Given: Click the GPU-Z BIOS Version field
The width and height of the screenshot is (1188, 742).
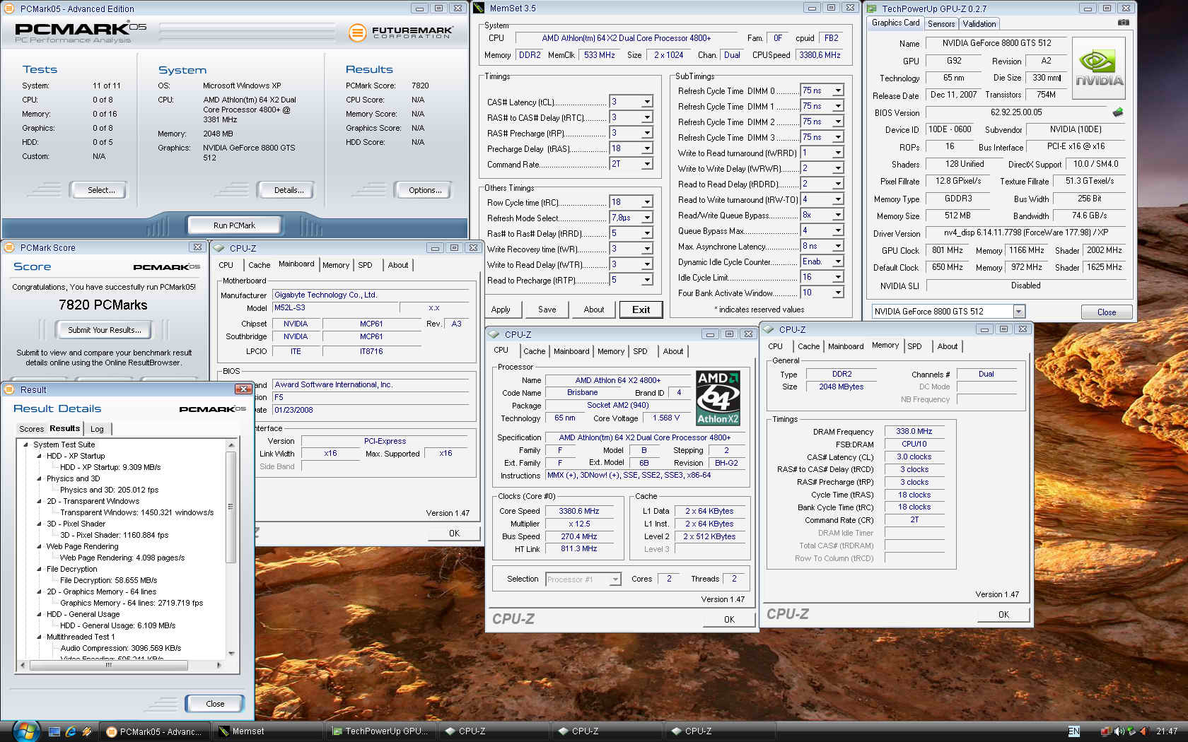Looking at the screenshot, I should (x=1015, y=112).
